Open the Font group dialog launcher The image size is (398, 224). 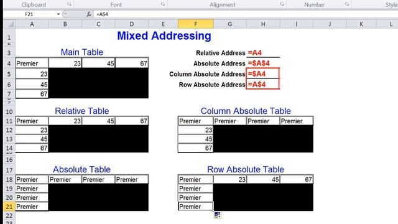pos(163,4)
